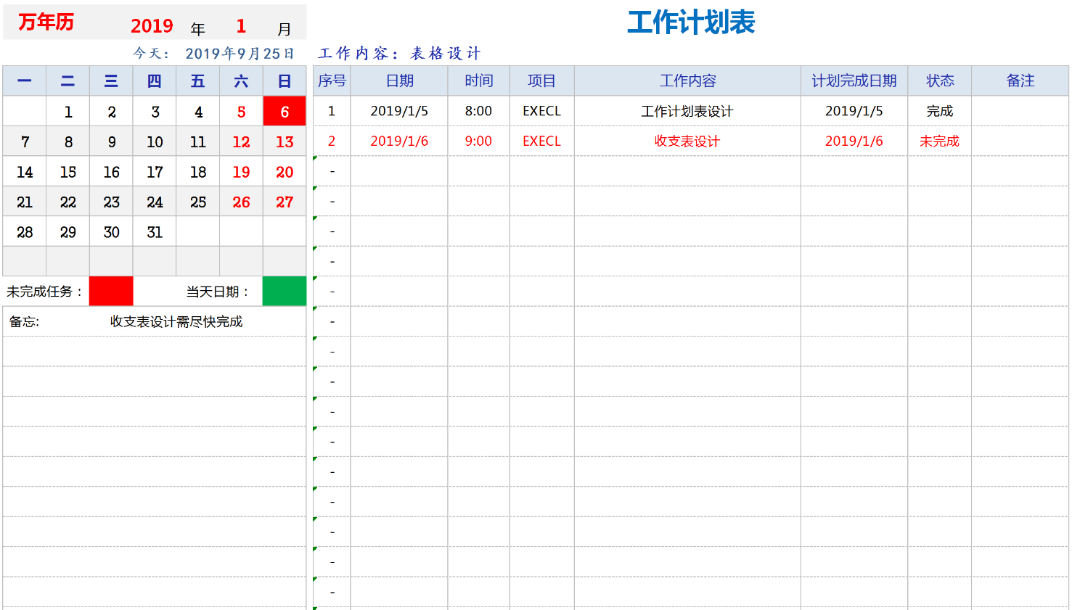Select calendar date 31
The image size is (1072, 610).
coord(155,232)
